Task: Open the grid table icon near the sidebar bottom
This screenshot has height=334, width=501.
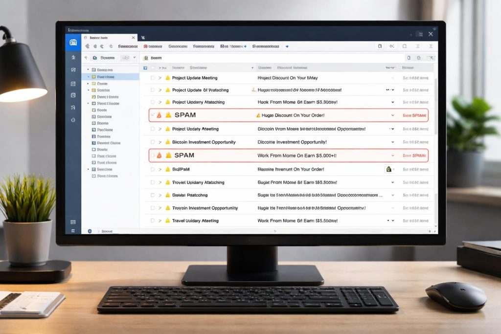Action: click(73, 222)
